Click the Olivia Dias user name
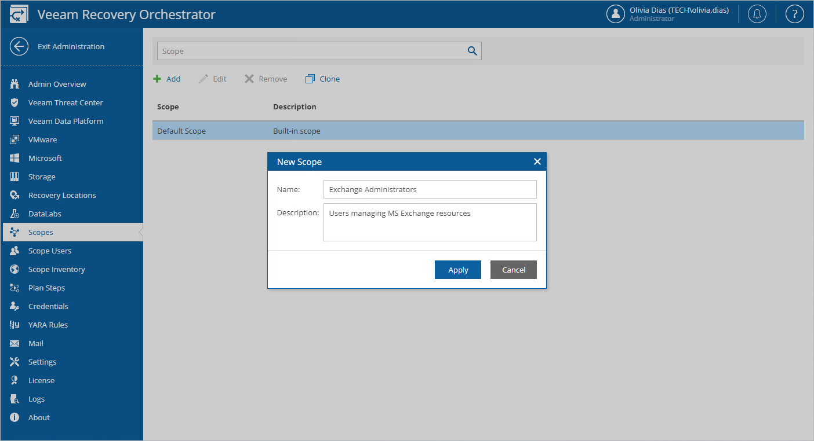The image size is (814, 441). click(679, 10)
